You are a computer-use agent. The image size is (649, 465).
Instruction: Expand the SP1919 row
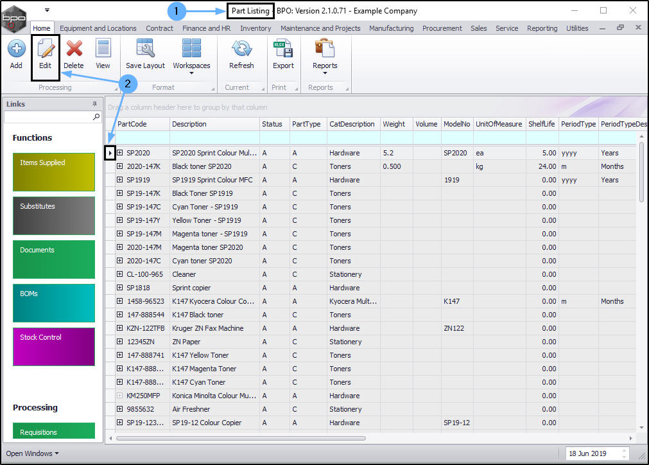pyautogui.click(x=119, y=180)
